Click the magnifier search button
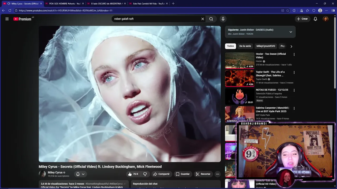Screen dimensions: 337x189 pyautogui.click(x=211, y=19)
